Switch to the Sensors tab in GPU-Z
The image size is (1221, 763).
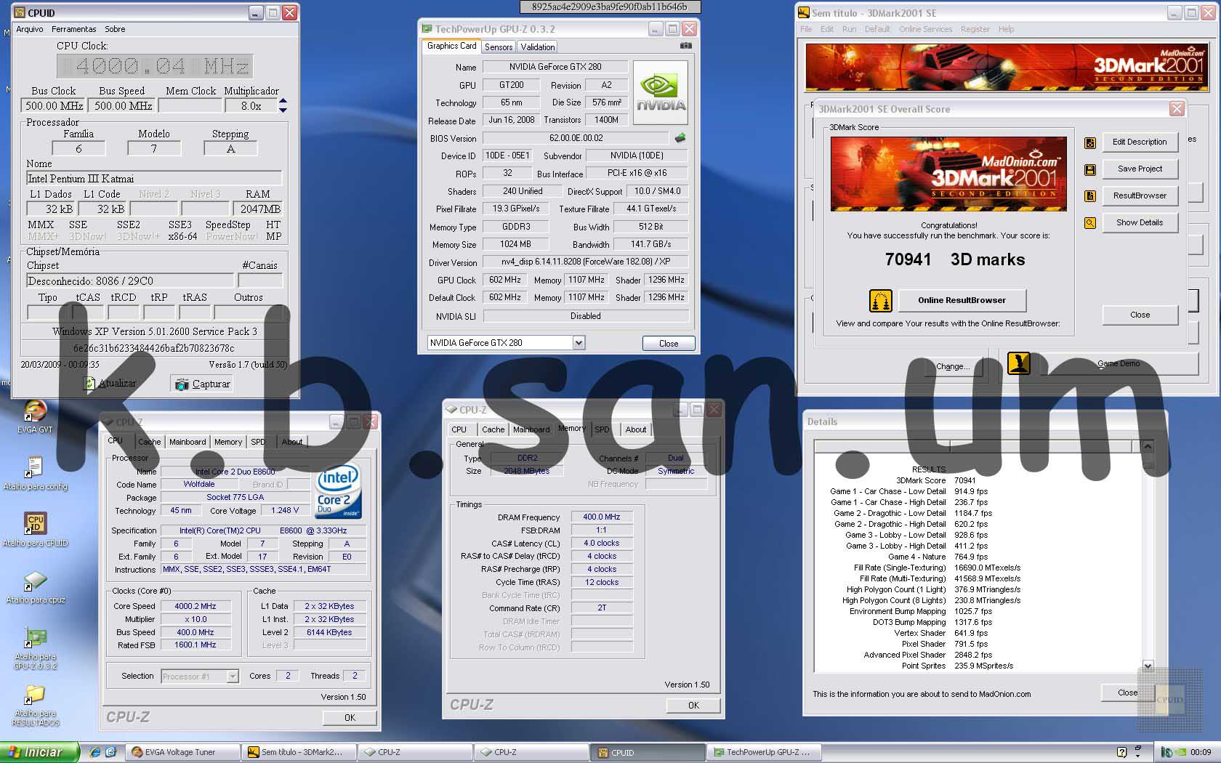click(499, 47)
